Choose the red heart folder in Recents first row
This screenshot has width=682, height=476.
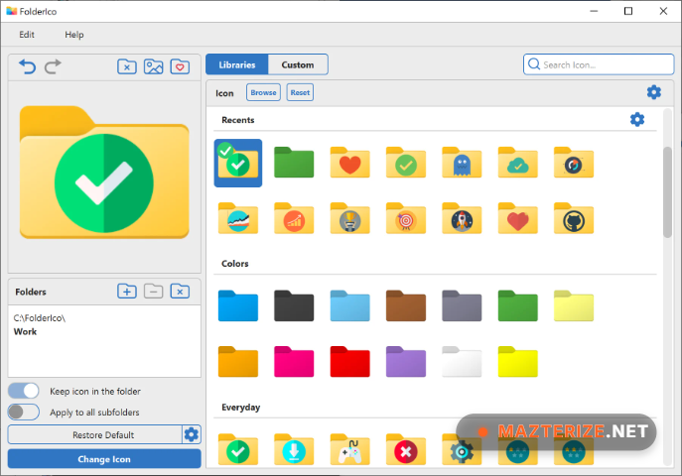[x=349, y=163]
